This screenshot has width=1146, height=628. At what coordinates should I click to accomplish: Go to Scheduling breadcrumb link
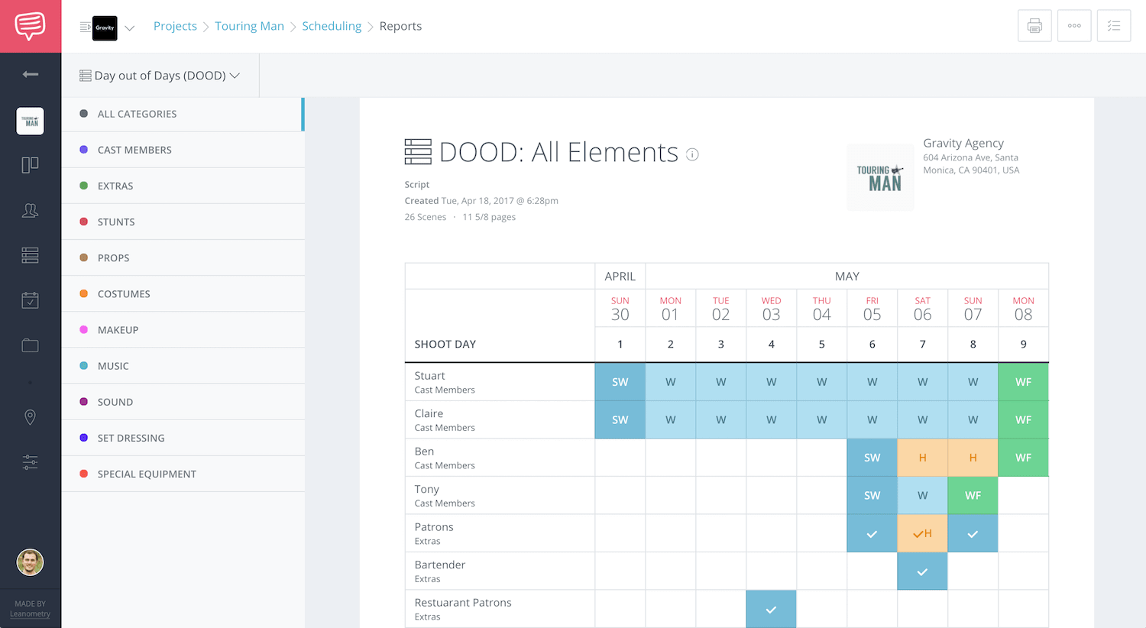[x=332, y=26]
